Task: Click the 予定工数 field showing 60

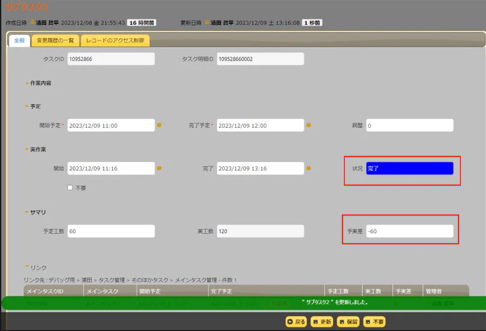Action: coord(111,231)
